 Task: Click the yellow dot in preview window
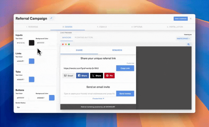tap(66, 44)
